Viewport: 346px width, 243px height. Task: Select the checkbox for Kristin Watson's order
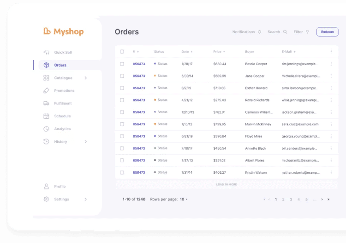(122, 172)
